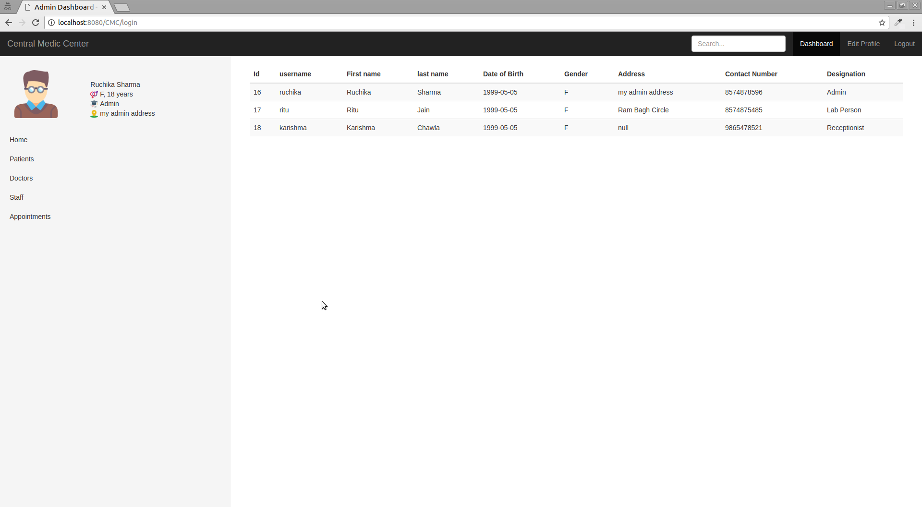Click the user avatar image

point(36,94)
